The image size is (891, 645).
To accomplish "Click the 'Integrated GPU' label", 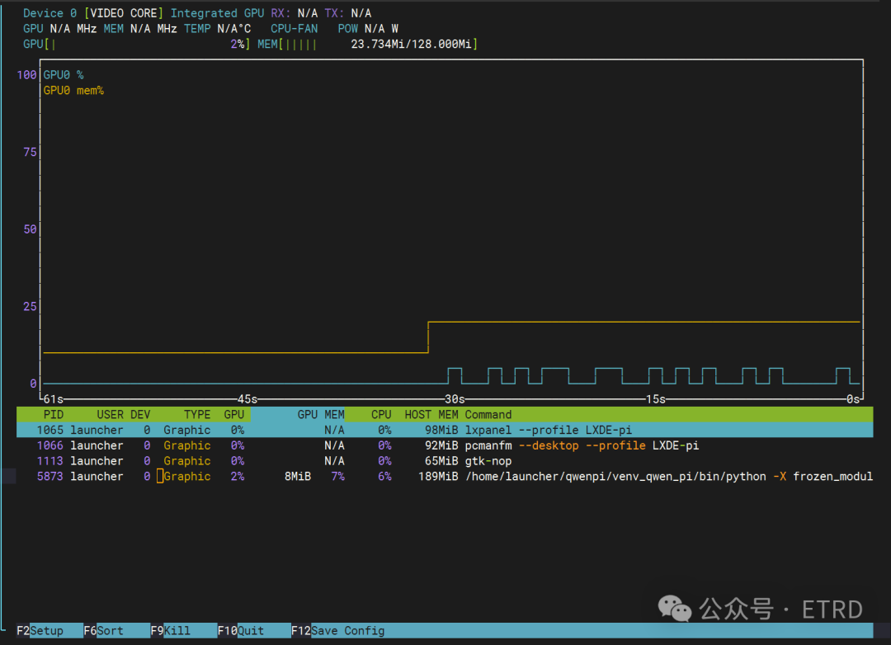I will (x=217, y=13).
